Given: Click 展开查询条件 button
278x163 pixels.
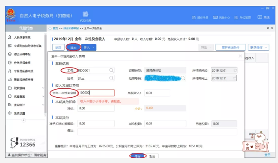Looking at the screenshot, I should pyautogui.click(x=231, y=47).
